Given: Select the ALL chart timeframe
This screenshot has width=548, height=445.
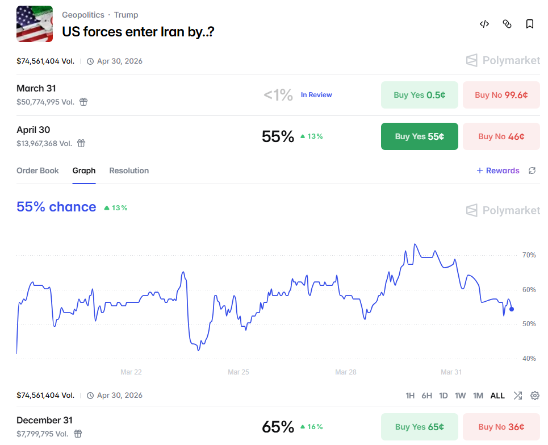Looking at the screenshot, I should coord(497,396).
